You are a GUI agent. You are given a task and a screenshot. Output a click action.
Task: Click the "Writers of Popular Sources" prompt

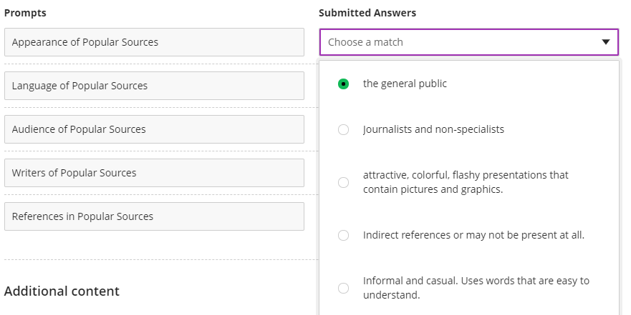coord(154,173)
